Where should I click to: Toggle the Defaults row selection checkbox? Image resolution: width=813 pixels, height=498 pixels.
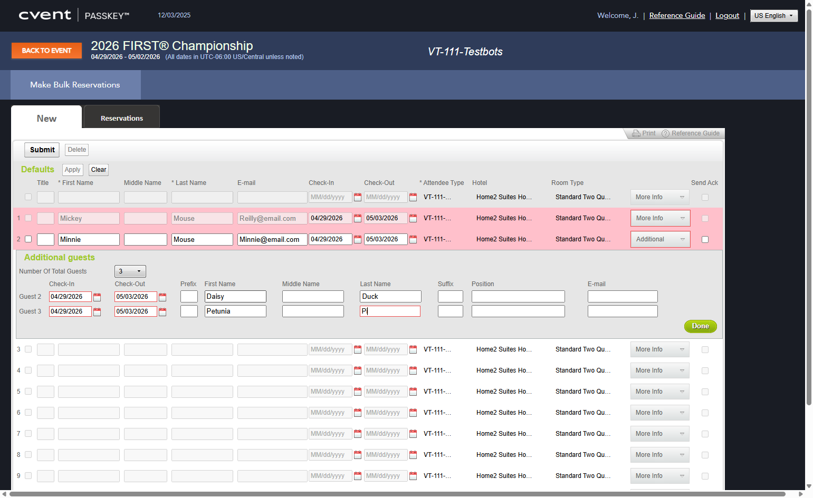point(28,197)
